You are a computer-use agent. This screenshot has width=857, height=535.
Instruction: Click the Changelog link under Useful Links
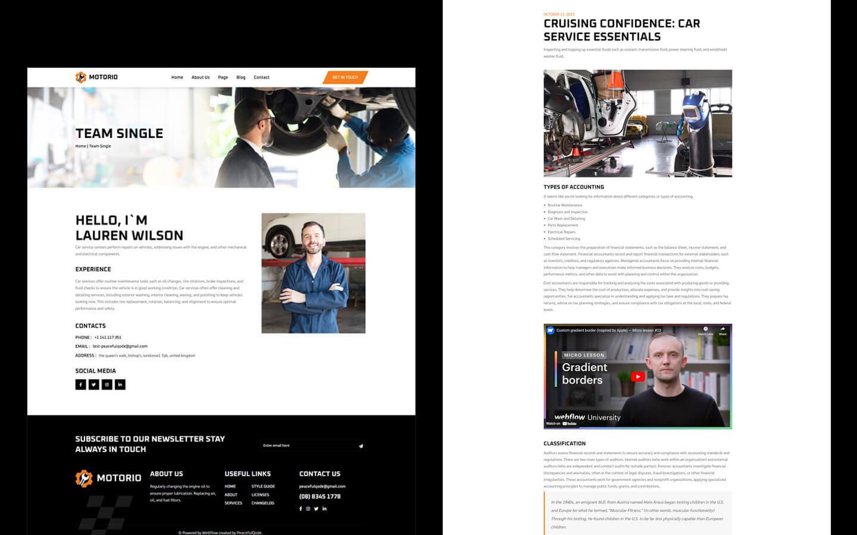click(262, 502)
